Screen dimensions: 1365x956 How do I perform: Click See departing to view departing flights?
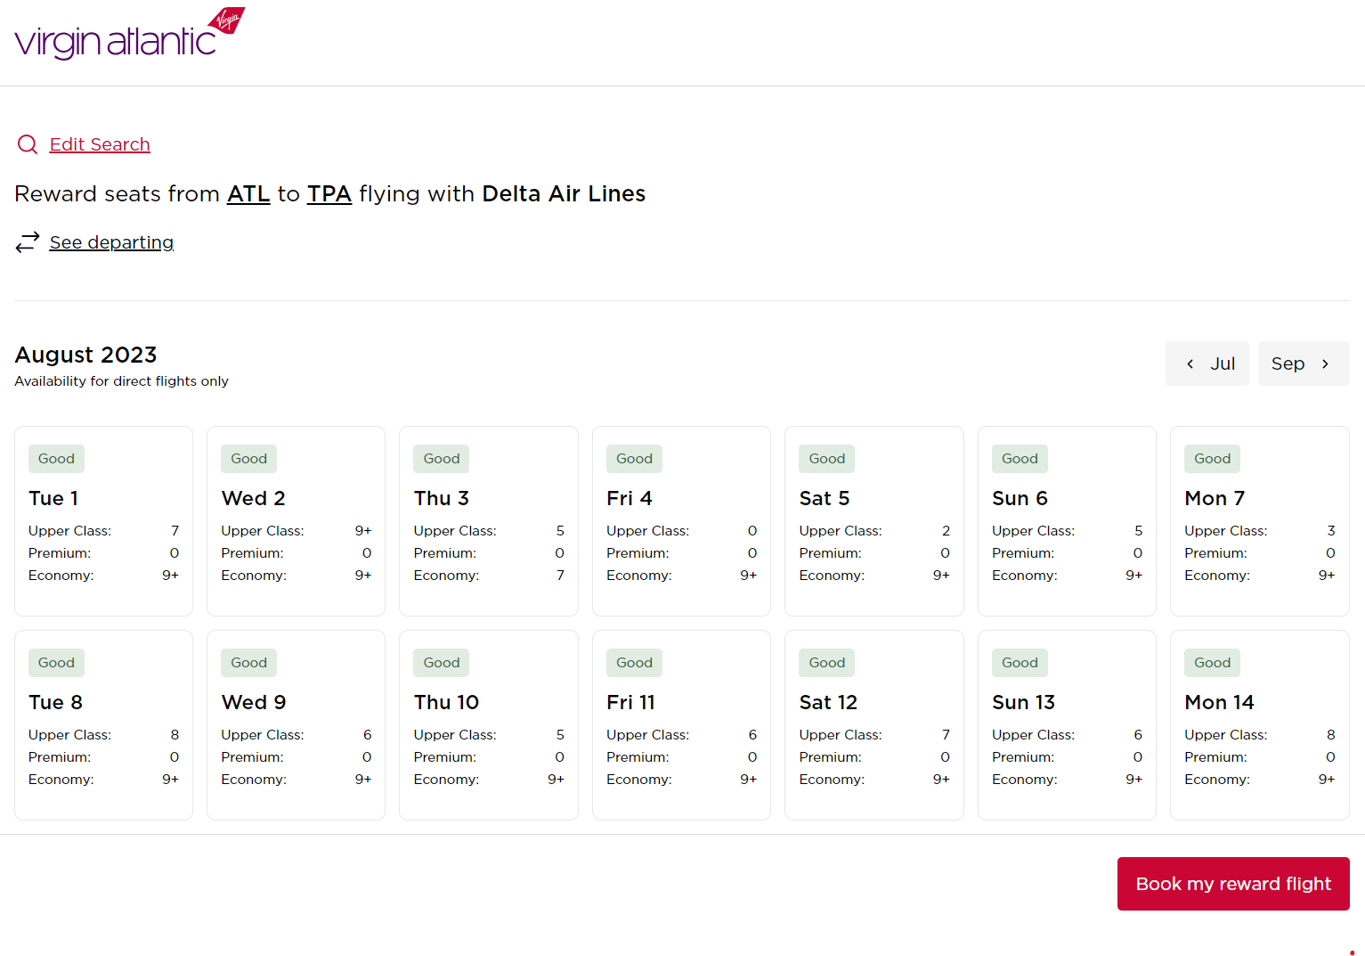pos(111,241)
